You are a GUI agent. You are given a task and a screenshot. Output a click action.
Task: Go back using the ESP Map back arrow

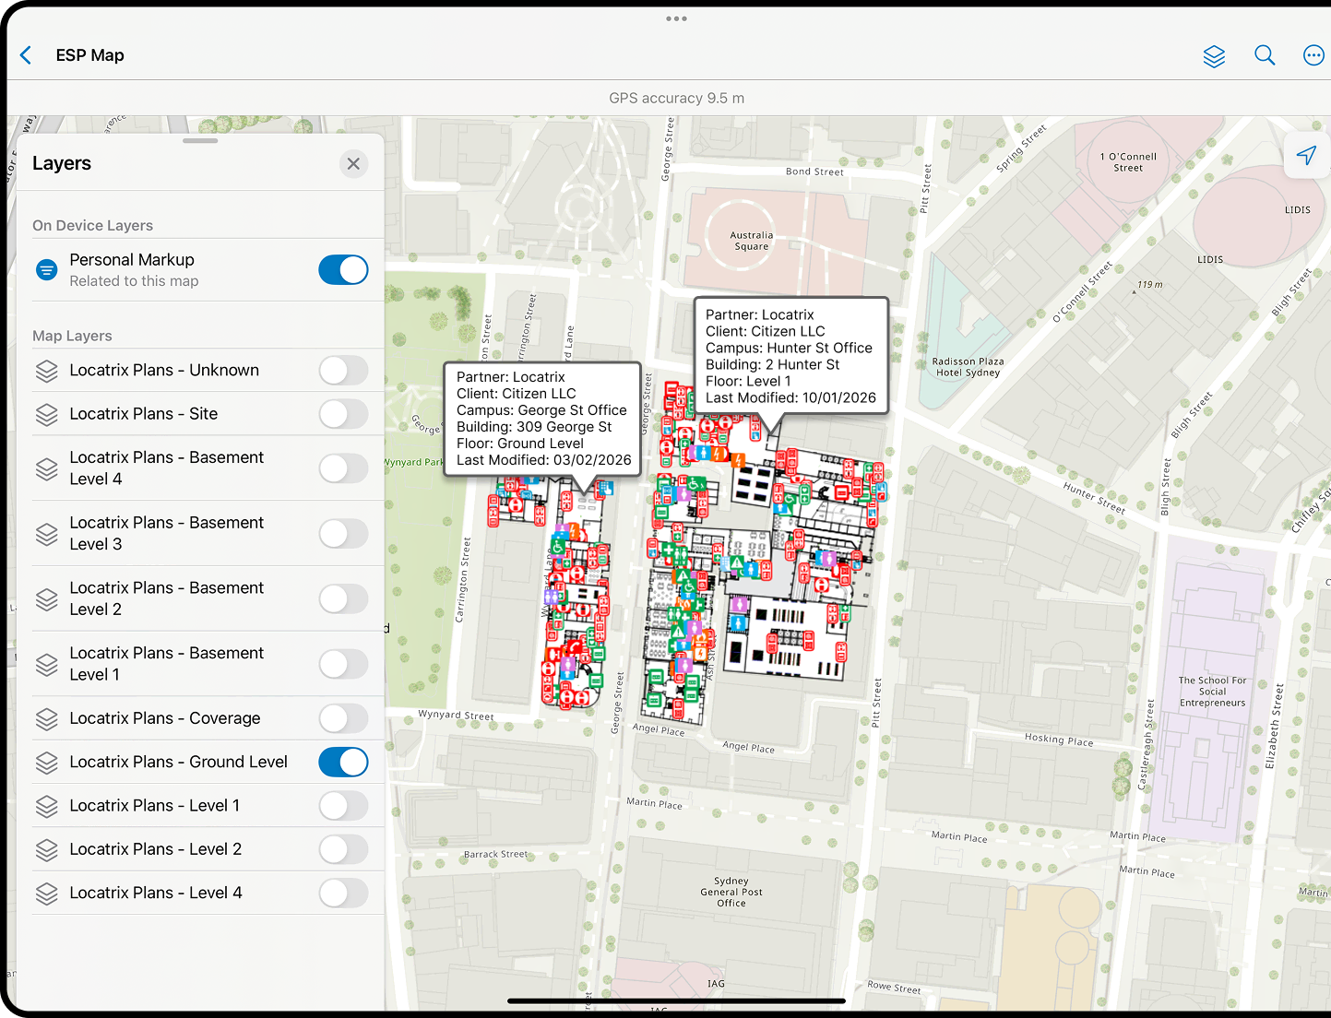tap(26, 55)
